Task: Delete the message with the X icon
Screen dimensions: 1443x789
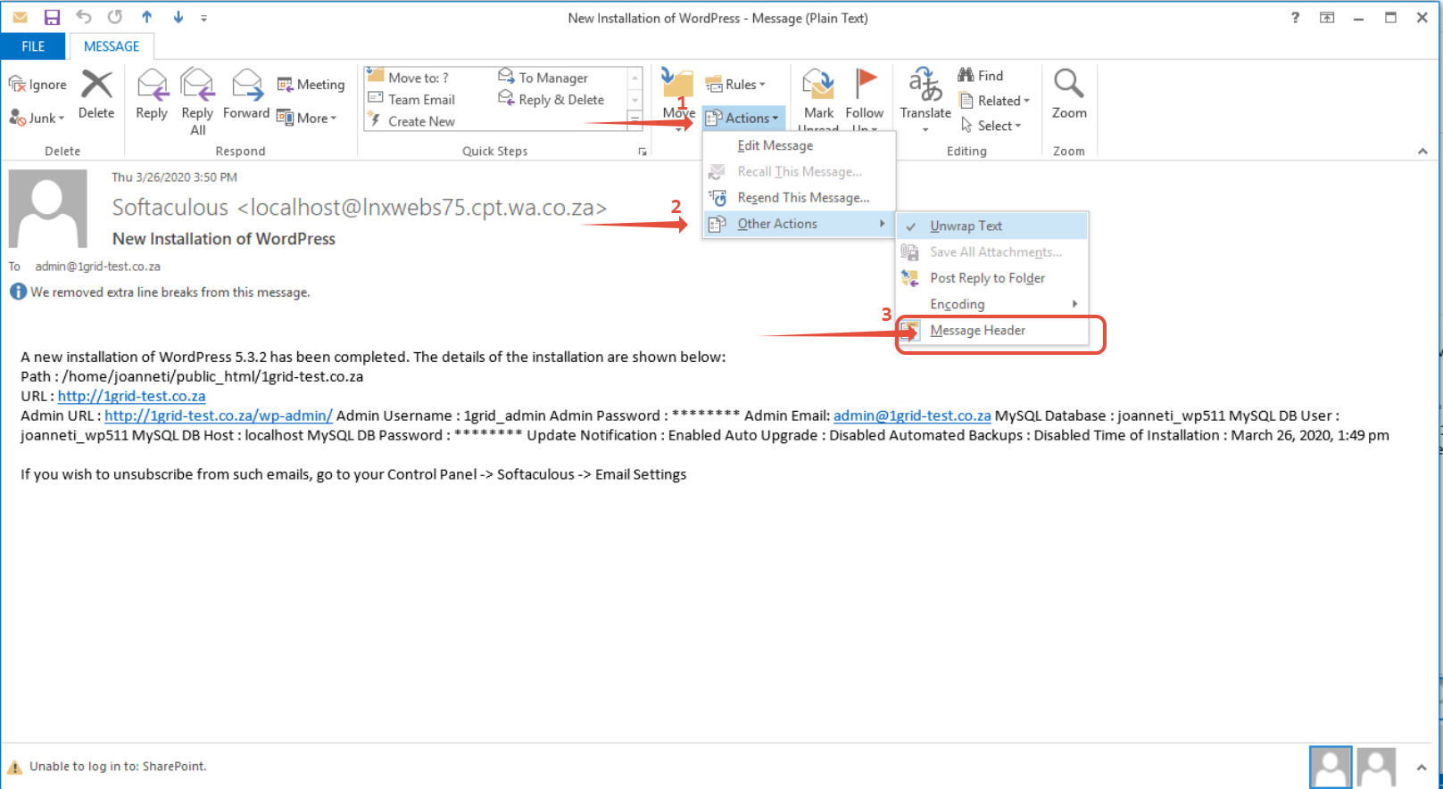Action: point(96,95)
